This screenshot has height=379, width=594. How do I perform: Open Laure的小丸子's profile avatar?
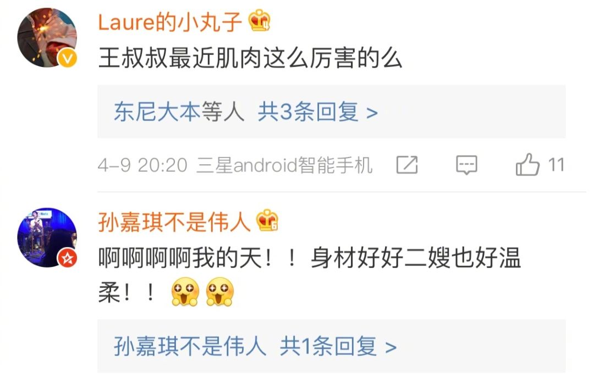(47, 37)
